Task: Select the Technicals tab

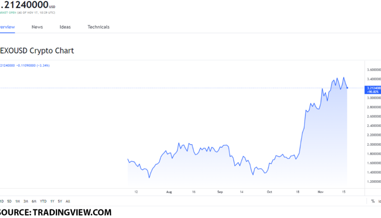Action: (x=98, y=27)
